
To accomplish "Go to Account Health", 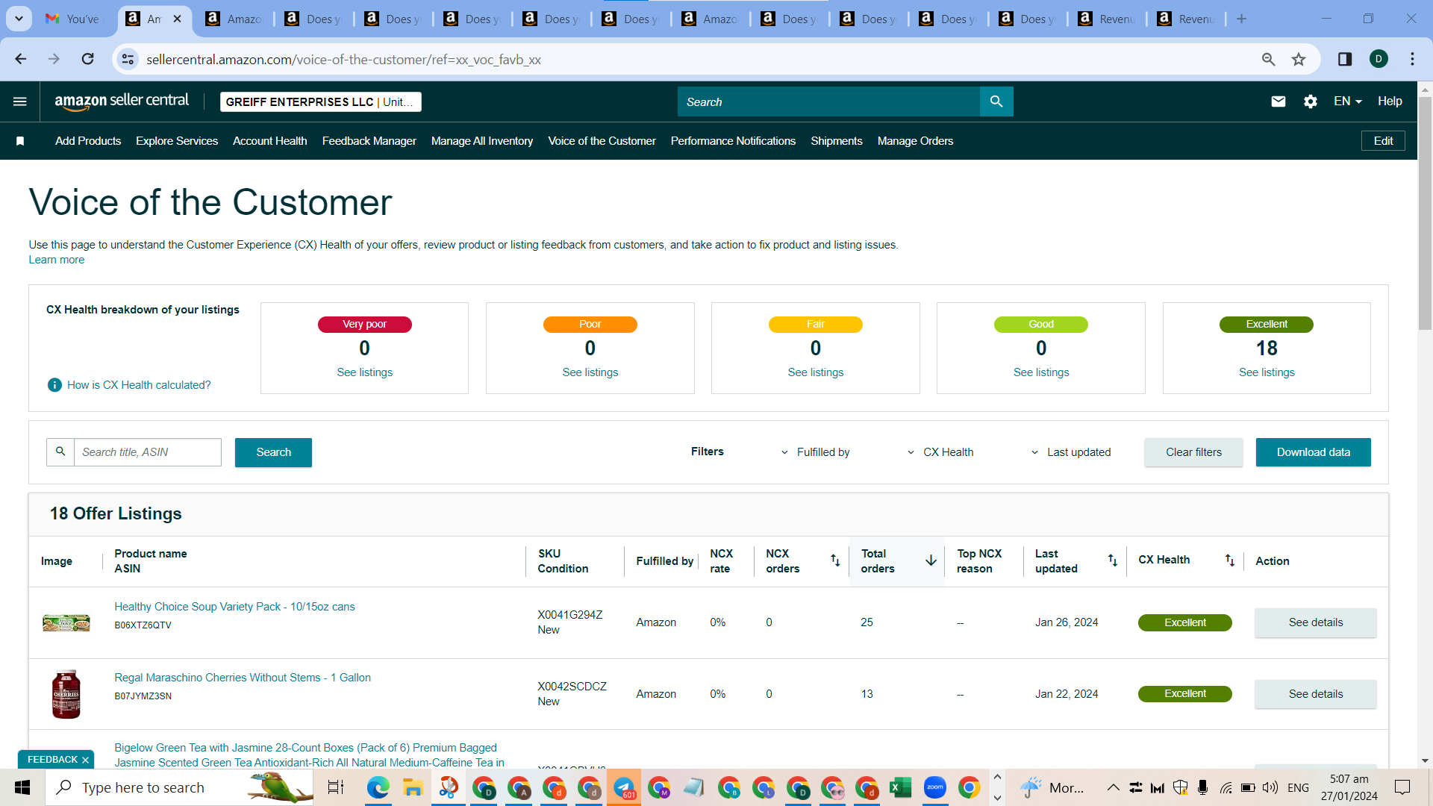I will 270,141.
